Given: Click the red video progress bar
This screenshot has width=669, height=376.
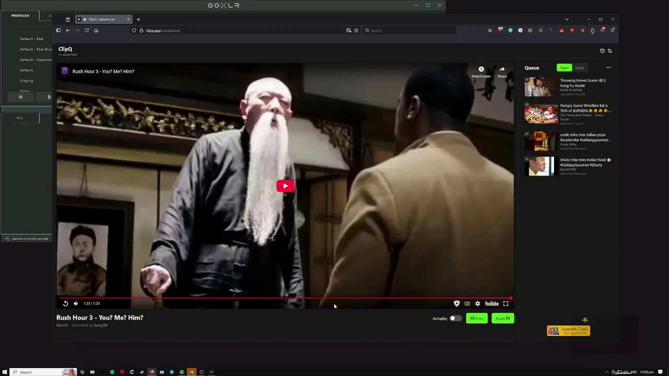Looking at the screenshot, I should [285, 298].
